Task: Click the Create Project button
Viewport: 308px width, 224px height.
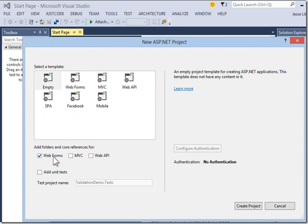Action: coord(248,206)
